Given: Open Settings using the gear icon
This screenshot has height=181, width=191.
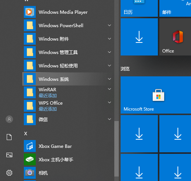Looking at the screenshot, I should tap(9, 173).
